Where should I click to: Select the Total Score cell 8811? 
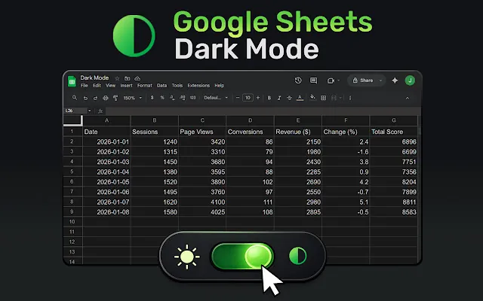pyautogui.click(x=393, y=202)
